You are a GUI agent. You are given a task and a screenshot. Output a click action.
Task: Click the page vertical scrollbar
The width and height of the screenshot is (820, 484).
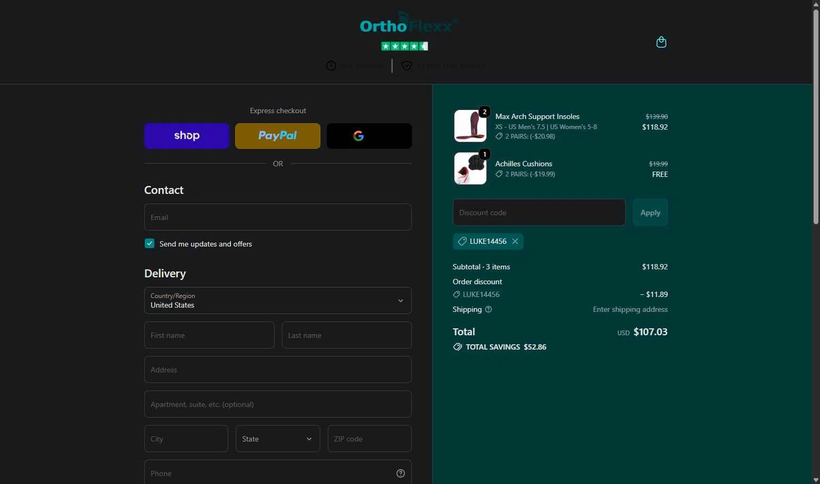816,117
